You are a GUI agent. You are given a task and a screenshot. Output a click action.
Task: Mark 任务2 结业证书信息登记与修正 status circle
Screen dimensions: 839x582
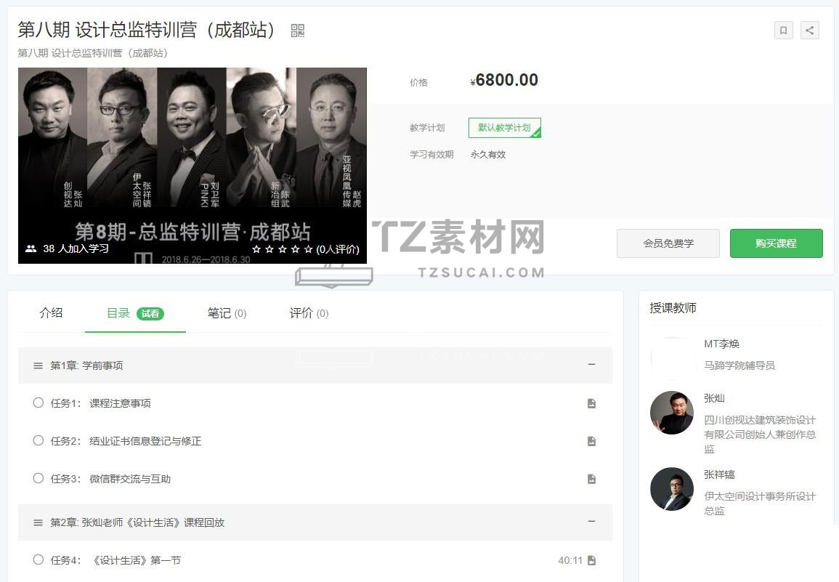point(38,440)
